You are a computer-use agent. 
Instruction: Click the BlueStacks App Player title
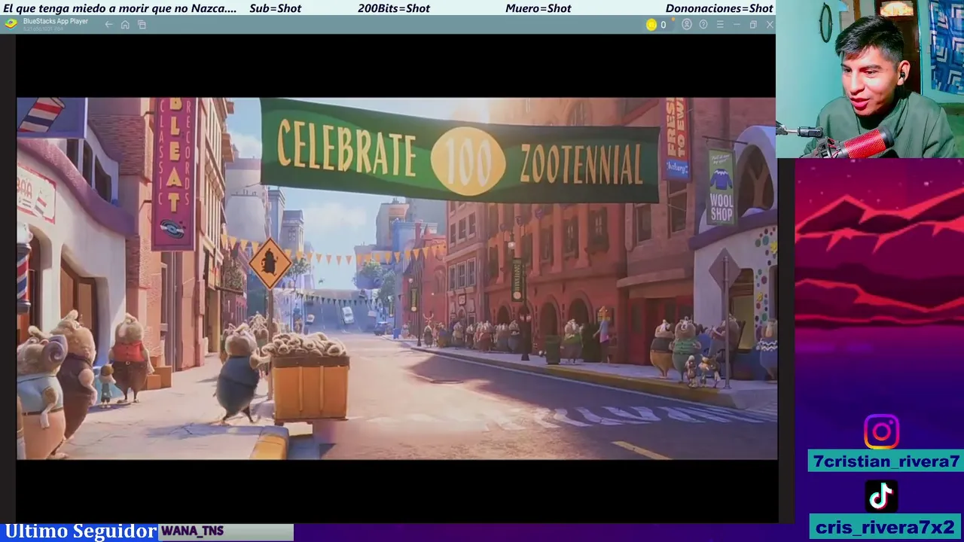pos(55,21)
